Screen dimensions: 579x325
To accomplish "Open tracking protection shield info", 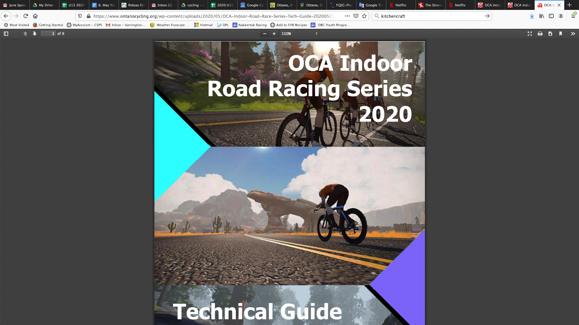I will coord(80,16).
